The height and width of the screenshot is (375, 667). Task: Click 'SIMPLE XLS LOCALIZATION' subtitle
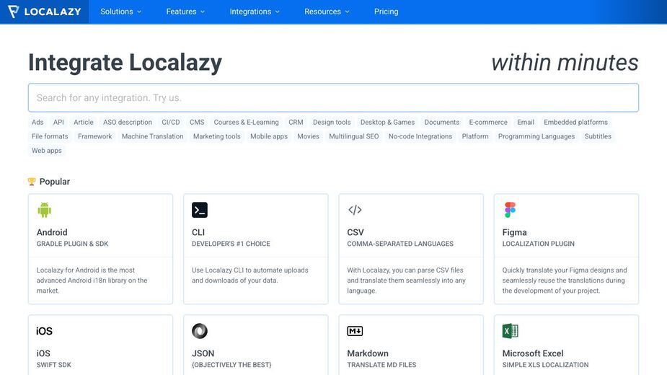coord(546,365)
